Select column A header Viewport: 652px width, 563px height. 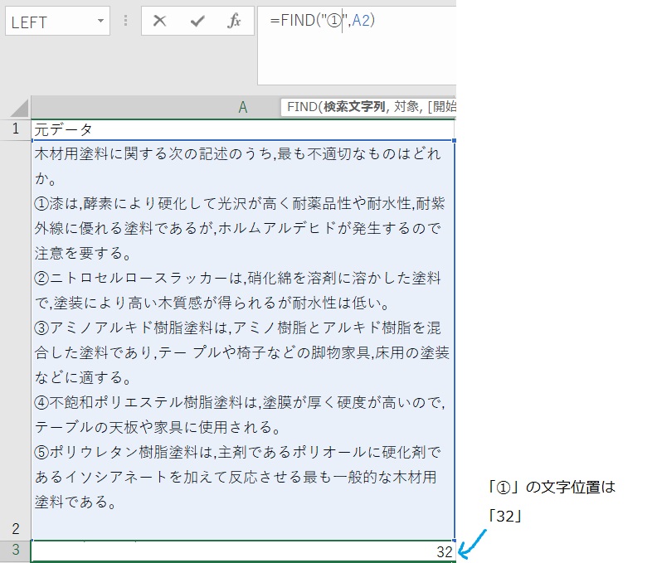242,108
